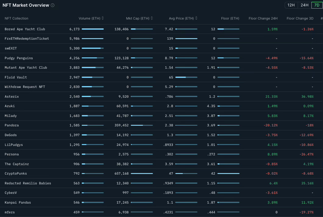Select the Milady collection name
The height and width of the screenshot is (217, 323).
point(10,116)
